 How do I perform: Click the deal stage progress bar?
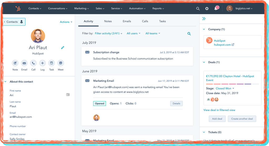pyautogui.click(x=232, y=84)
